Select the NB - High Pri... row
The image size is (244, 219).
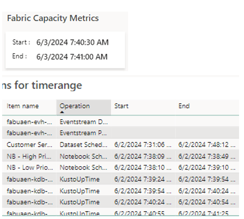[120, 156]
